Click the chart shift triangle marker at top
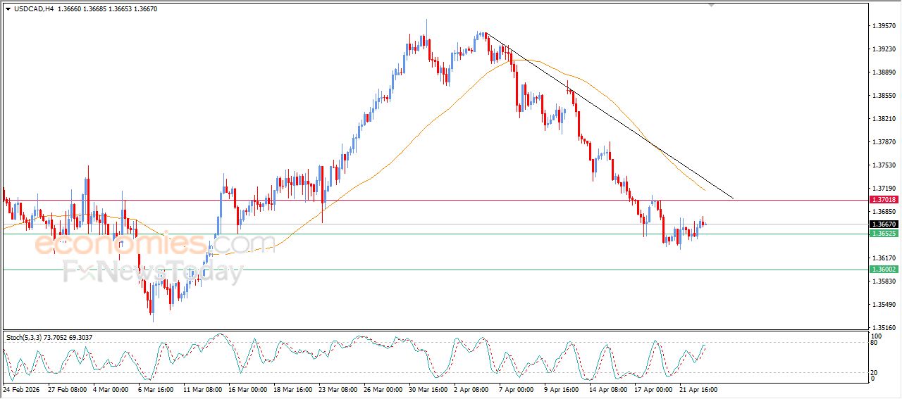This screenshot has width=902, height=399. [x=711, y=5]
